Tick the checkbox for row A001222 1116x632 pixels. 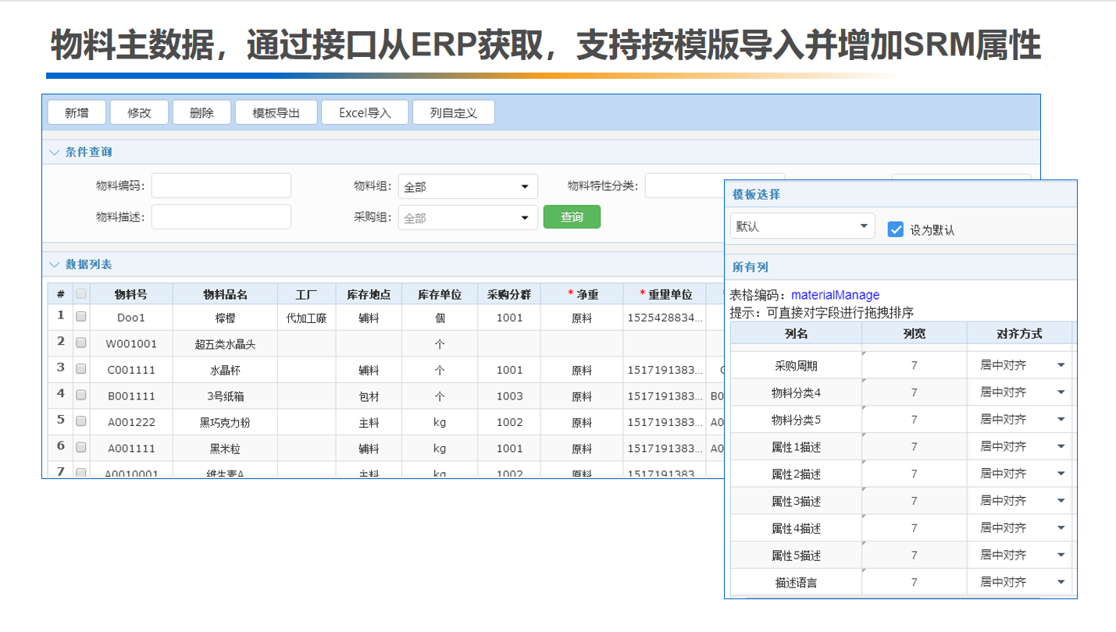80,422
